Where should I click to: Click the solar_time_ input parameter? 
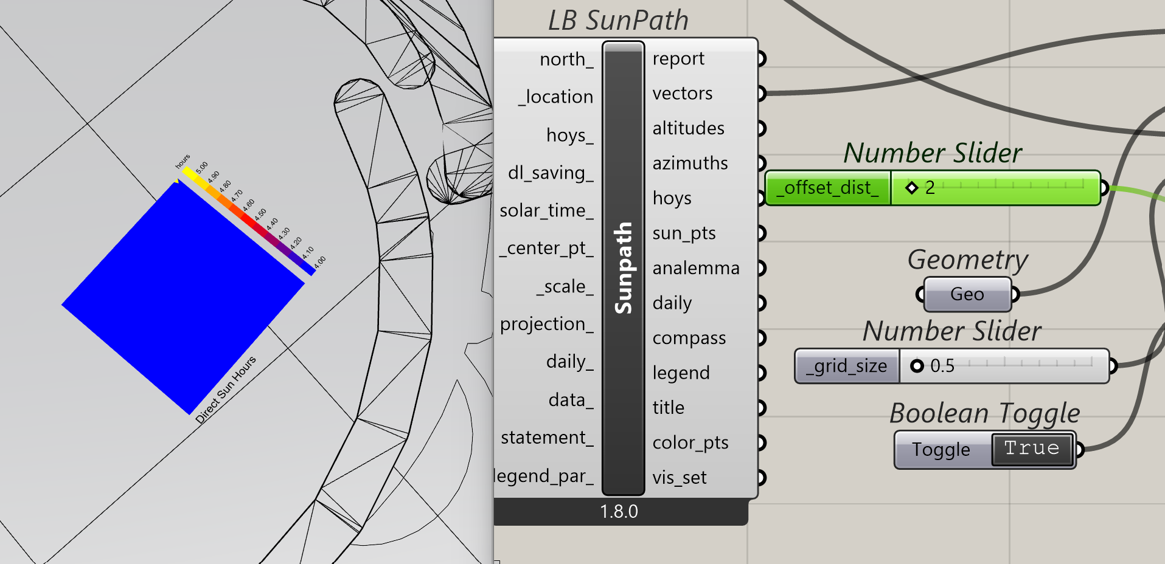(546, 211)
